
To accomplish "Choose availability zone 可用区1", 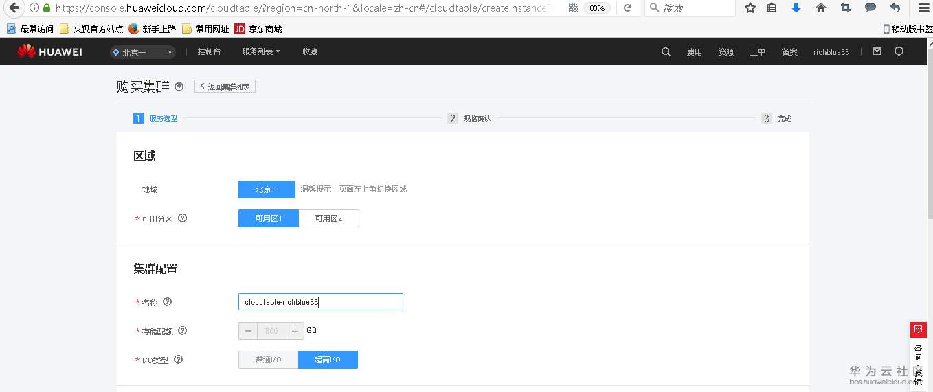I will (269, 218).
